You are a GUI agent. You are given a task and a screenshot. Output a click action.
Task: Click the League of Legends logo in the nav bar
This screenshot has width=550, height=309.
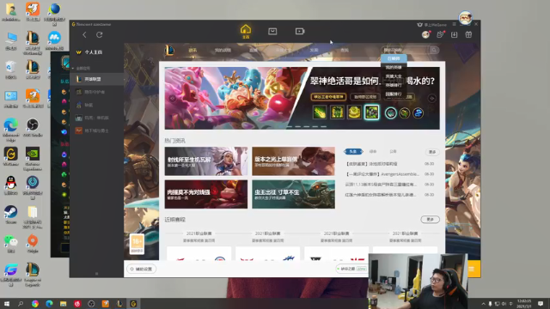click(x=170, y=50)
